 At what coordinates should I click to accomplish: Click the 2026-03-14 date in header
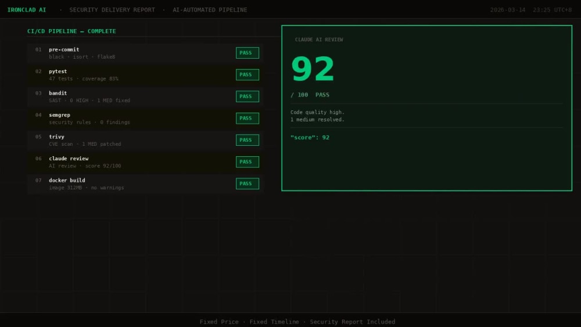coord(508,10)
